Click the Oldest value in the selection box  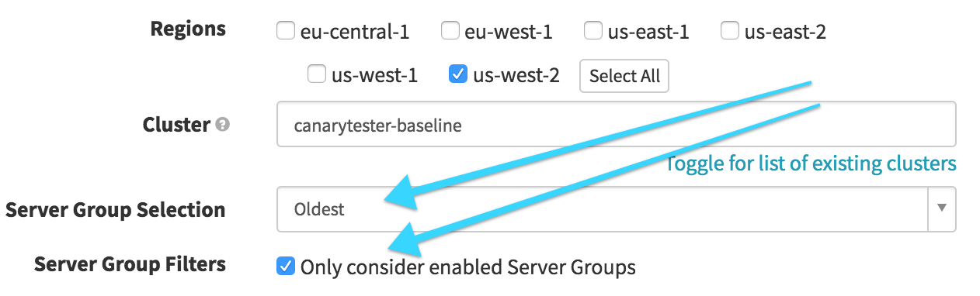click(319, 209)
